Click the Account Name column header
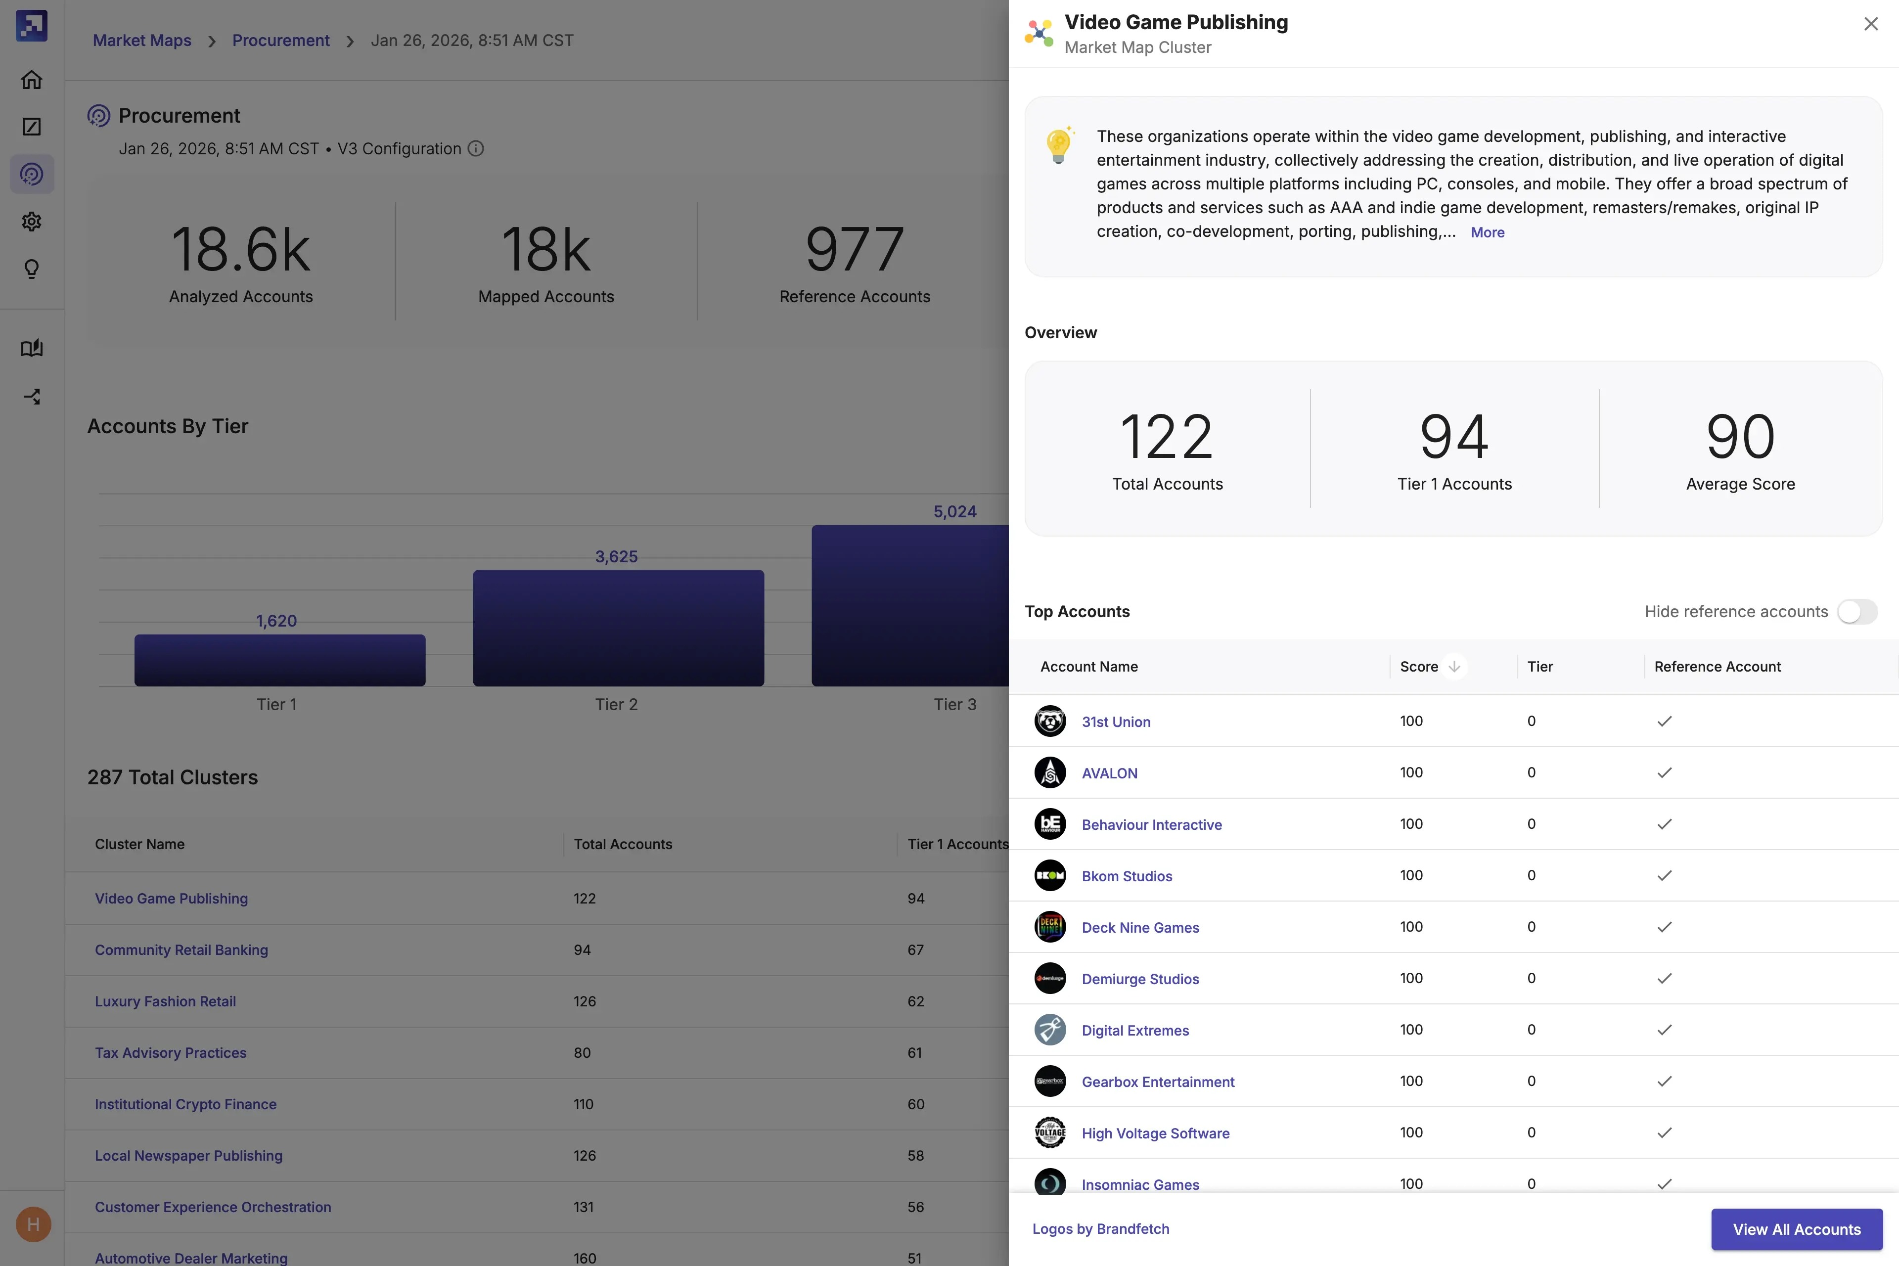1899x1266 pixels. click(x=1088, y=667)
